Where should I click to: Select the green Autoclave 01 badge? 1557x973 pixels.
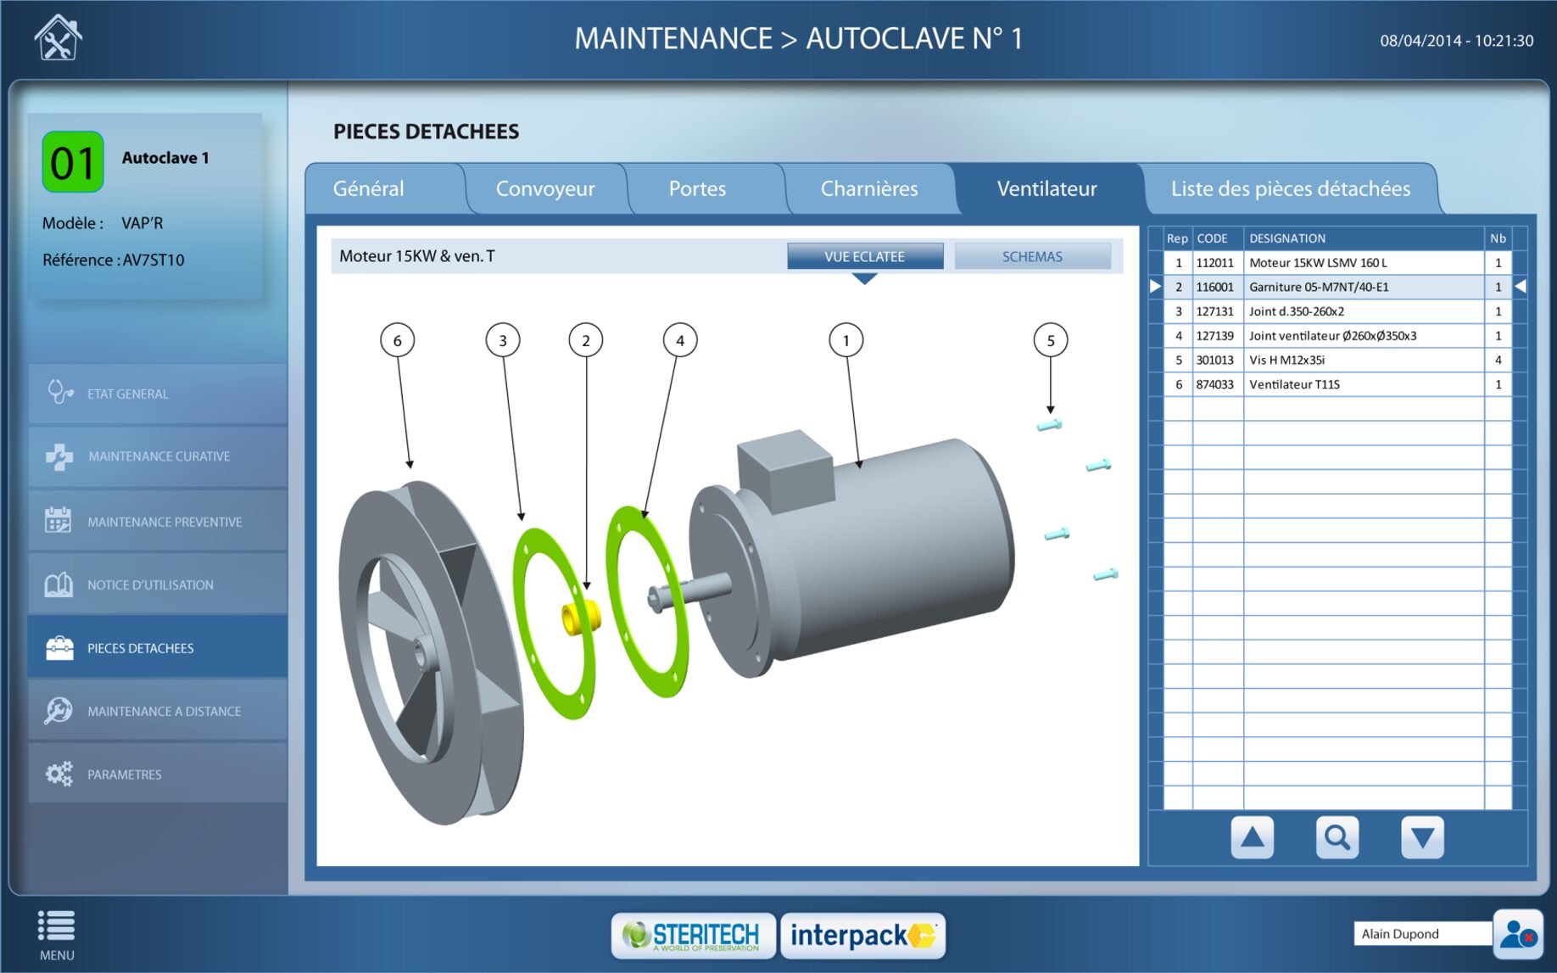click(73, 162)
